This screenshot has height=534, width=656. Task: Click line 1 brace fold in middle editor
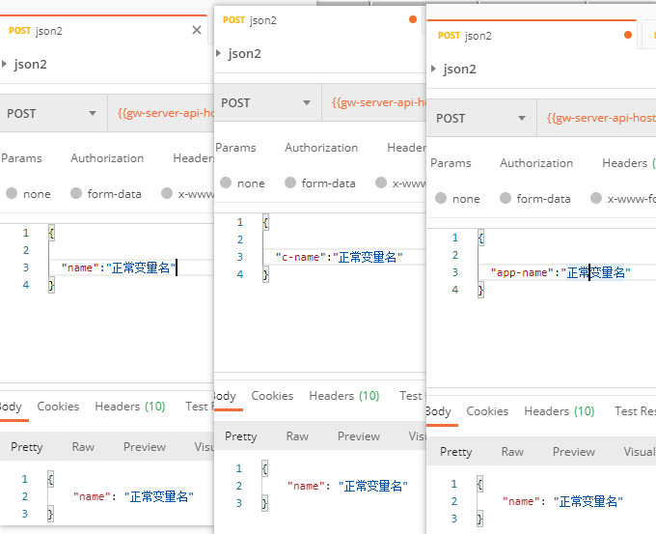tap(265, 222)
